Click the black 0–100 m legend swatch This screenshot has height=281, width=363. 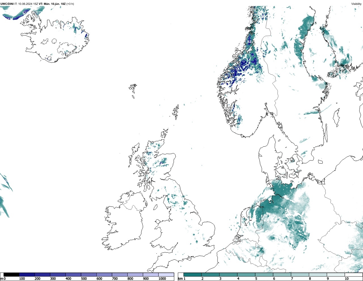[11, 274]
